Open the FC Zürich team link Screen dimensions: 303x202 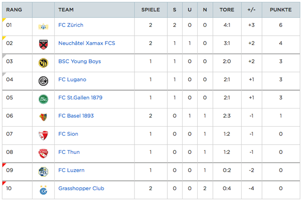pos(71,25)
